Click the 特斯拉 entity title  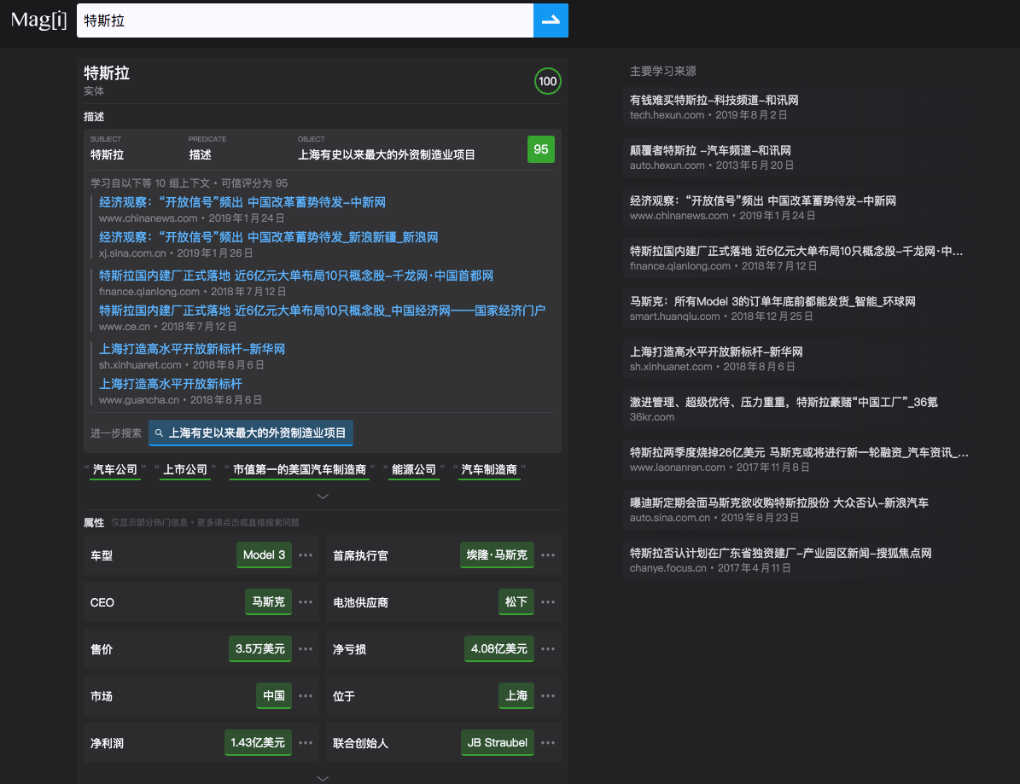point(107,73)
